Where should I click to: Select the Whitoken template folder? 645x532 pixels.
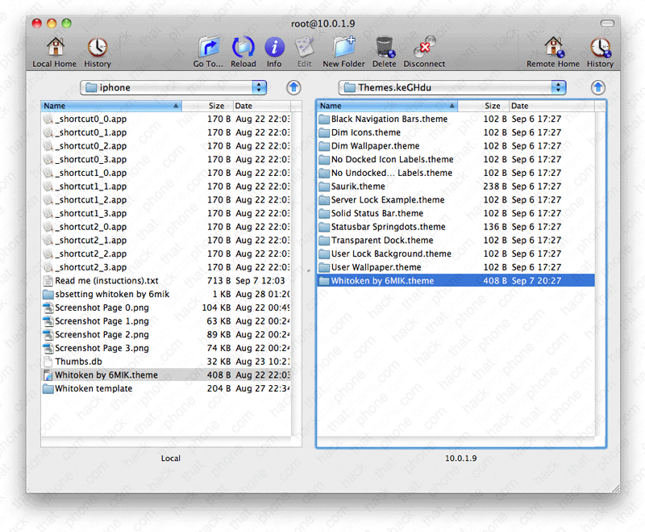pyautogui.click(x=94, y=388)
